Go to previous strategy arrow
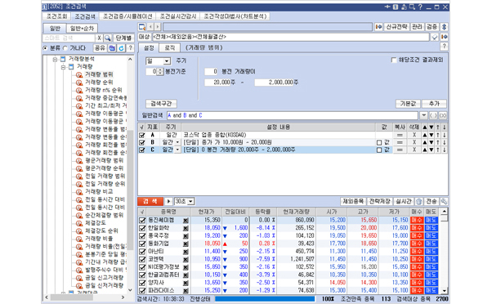The image size is (492, 304). click(x=150, y=27)
